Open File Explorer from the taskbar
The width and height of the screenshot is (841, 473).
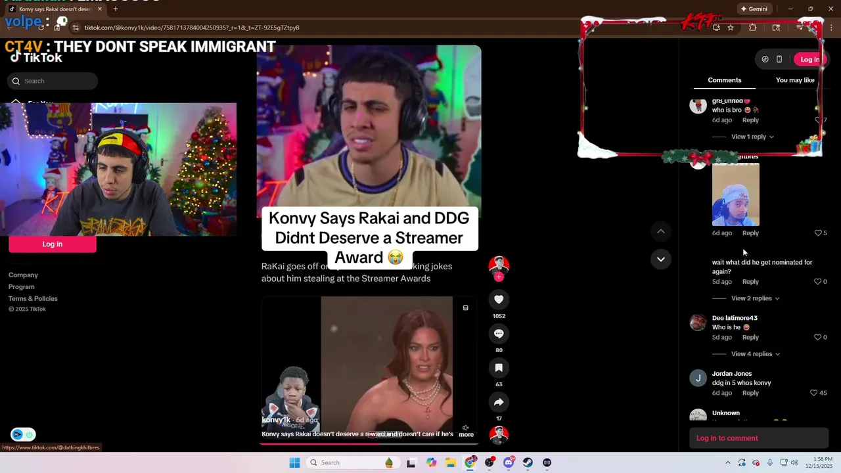point(451,462)
